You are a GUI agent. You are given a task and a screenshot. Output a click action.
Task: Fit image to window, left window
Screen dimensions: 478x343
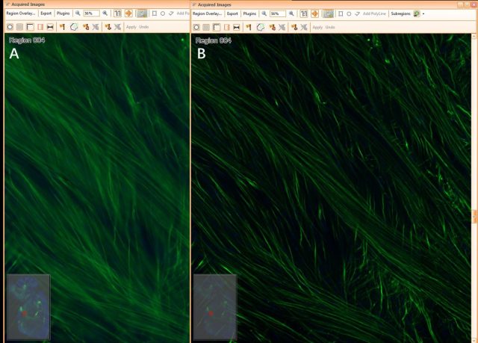[128, 13]
